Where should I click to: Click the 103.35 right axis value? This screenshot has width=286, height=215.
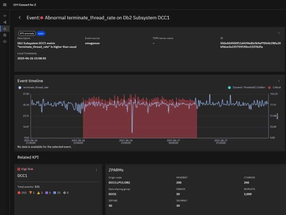tap(274, 94)
